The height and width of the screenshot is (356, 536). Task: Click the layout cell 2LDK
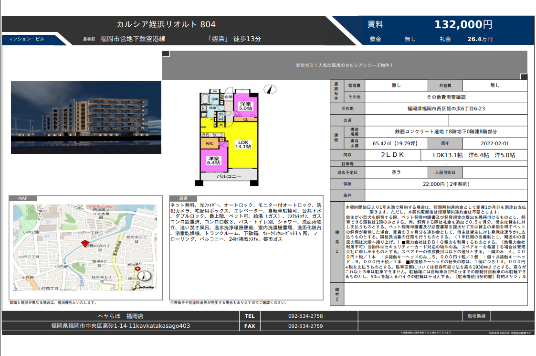pos(392,155)
